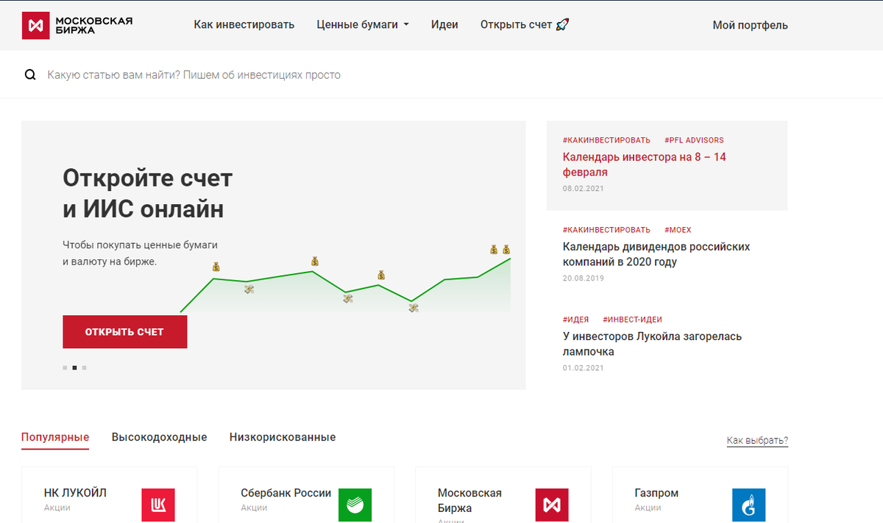Open the НК ЛУКОЙЛ logo icon

[158, 505]
